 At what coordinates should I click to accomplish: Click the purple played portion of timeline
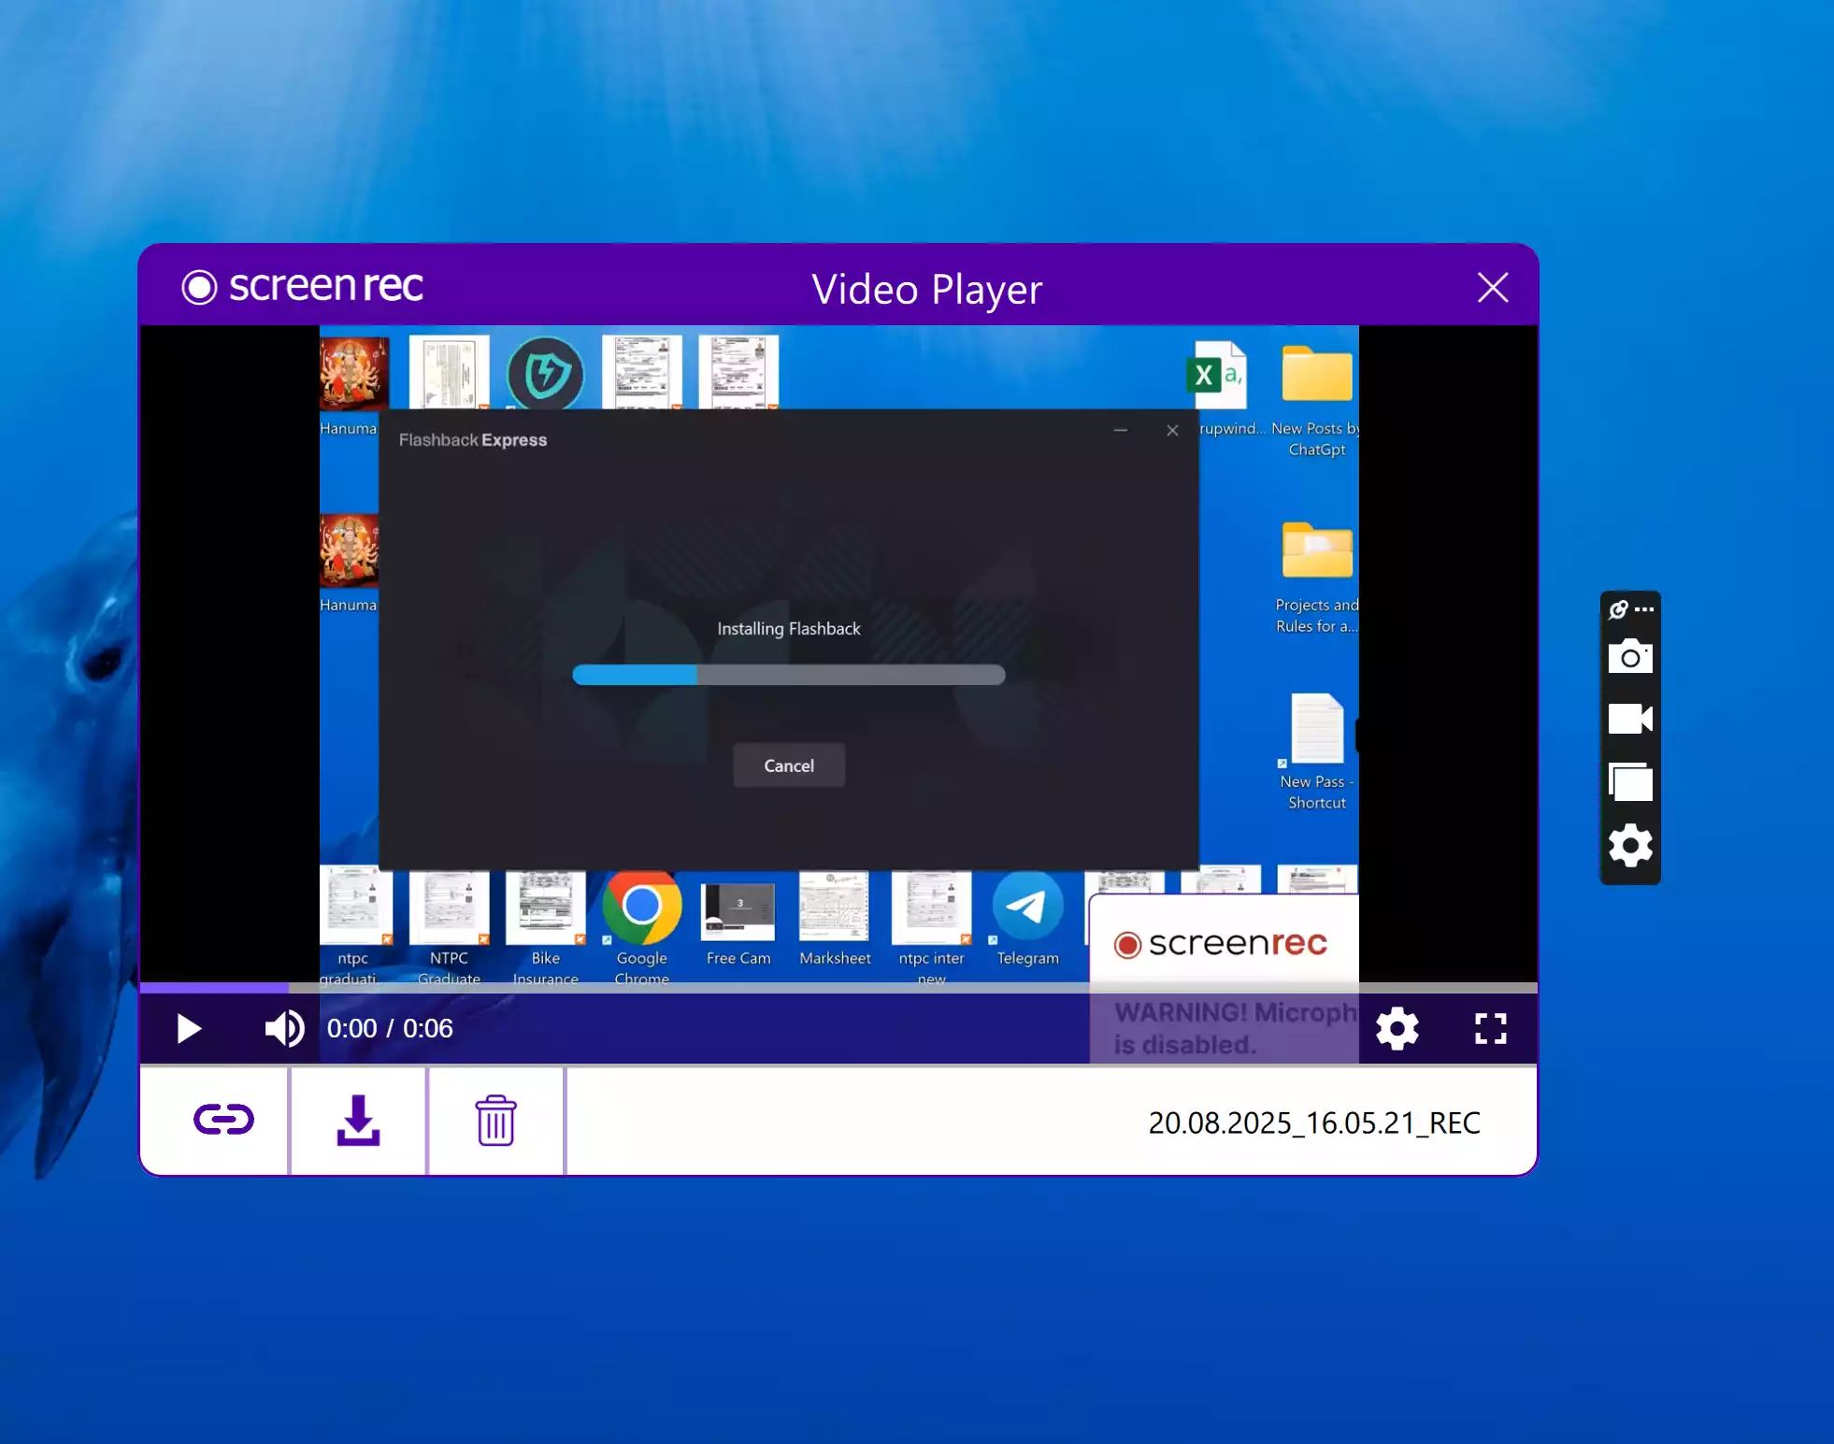click(213, 987)
